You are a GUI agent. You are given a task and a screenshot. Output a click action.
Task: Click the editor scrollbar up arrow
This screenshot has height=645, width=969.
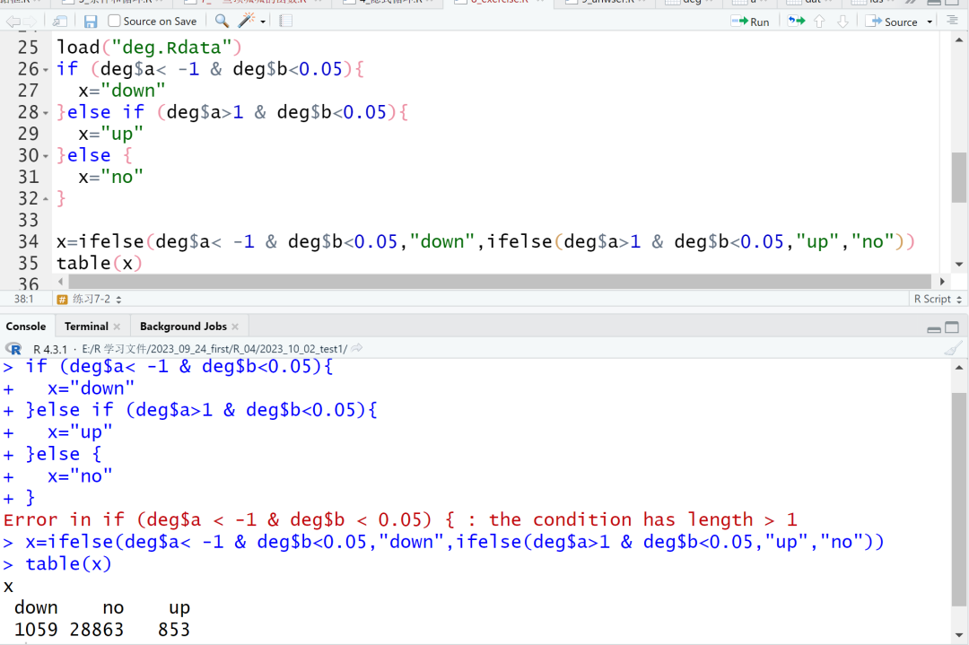[958, 40]
